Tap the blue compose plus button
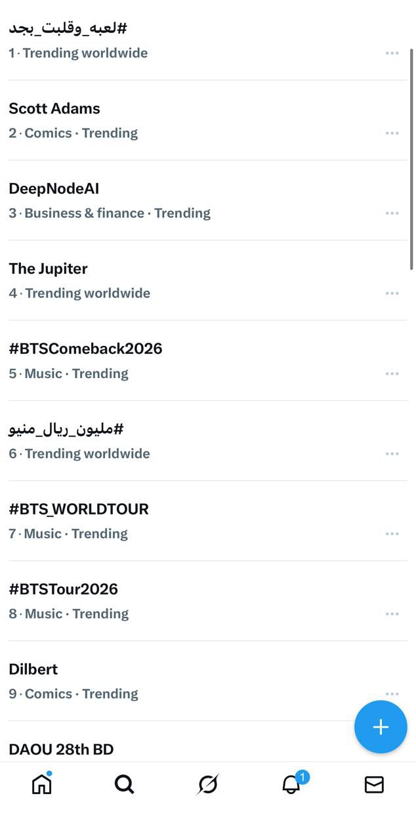Screen dimensions: 416x840 381,727
